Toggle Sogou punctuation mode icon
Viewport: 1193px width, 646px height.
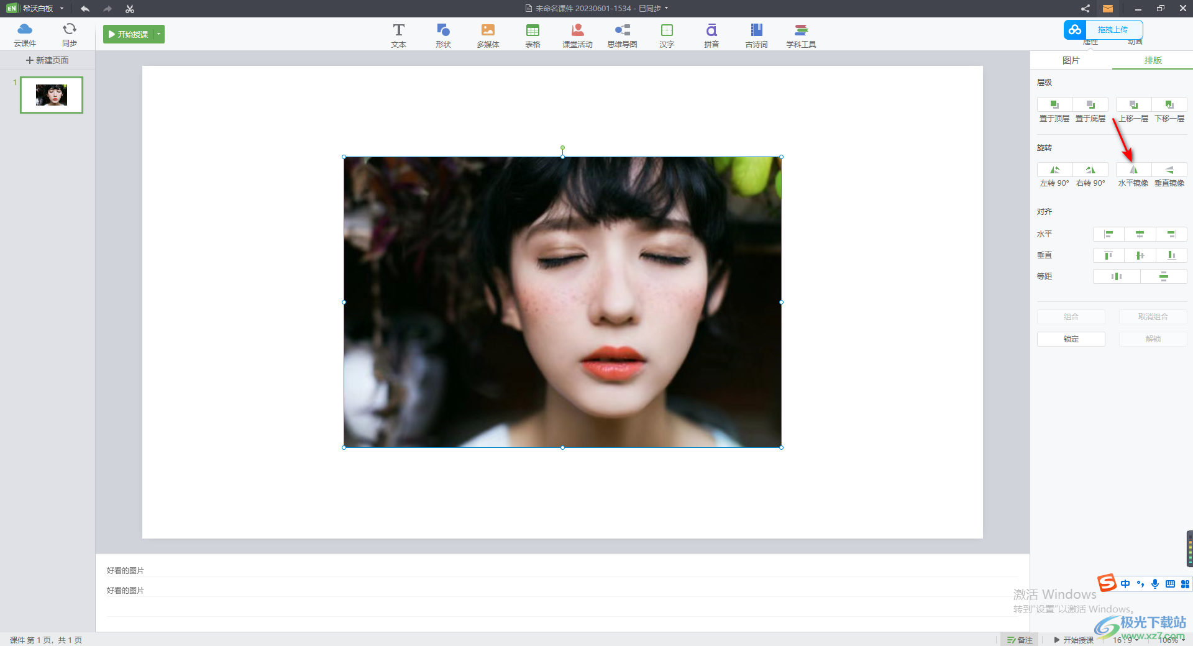[1140, 584]
